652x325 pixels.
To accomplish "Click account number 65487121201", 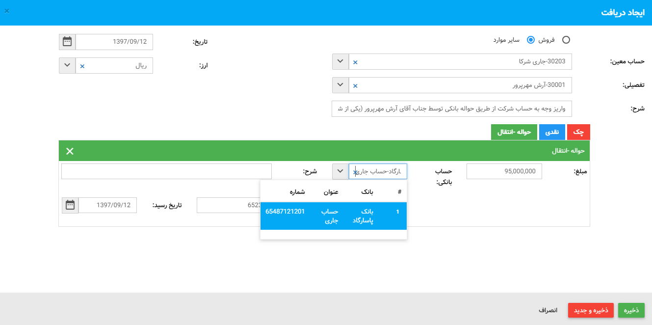I will (x=285, y=212).
